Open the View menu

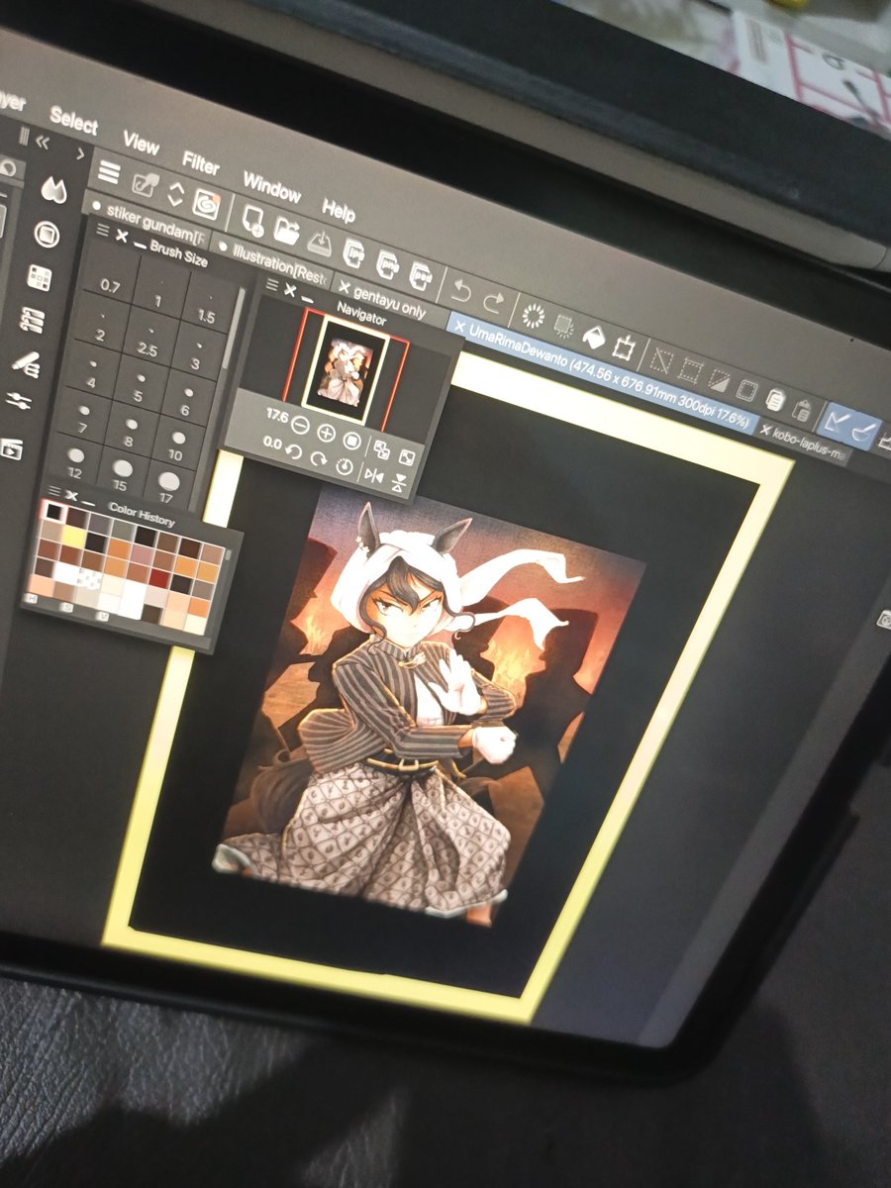142,144
